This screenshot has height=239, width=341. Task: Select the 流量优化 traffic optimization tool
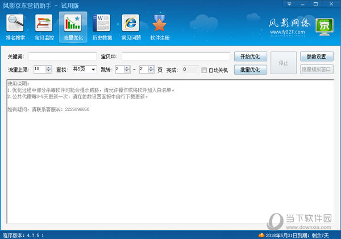tap(73, 27)
